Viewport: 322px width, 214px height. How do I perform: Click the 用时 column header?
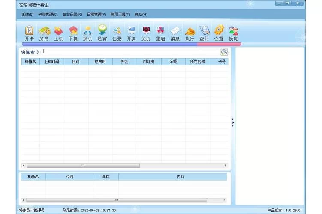click(76, 62)
